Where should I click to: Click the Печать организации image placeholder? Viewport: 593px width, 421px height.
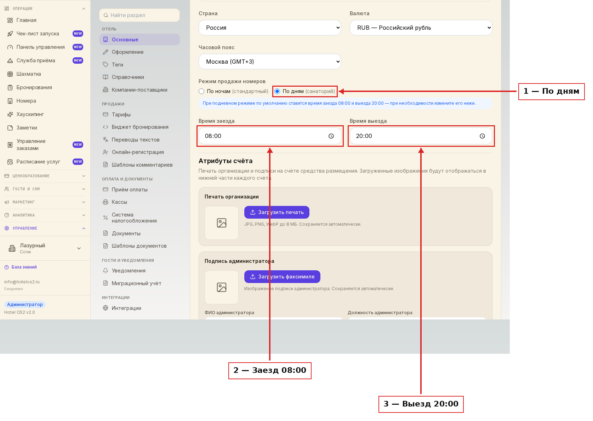pyautogui.click(x=222, y=223)
